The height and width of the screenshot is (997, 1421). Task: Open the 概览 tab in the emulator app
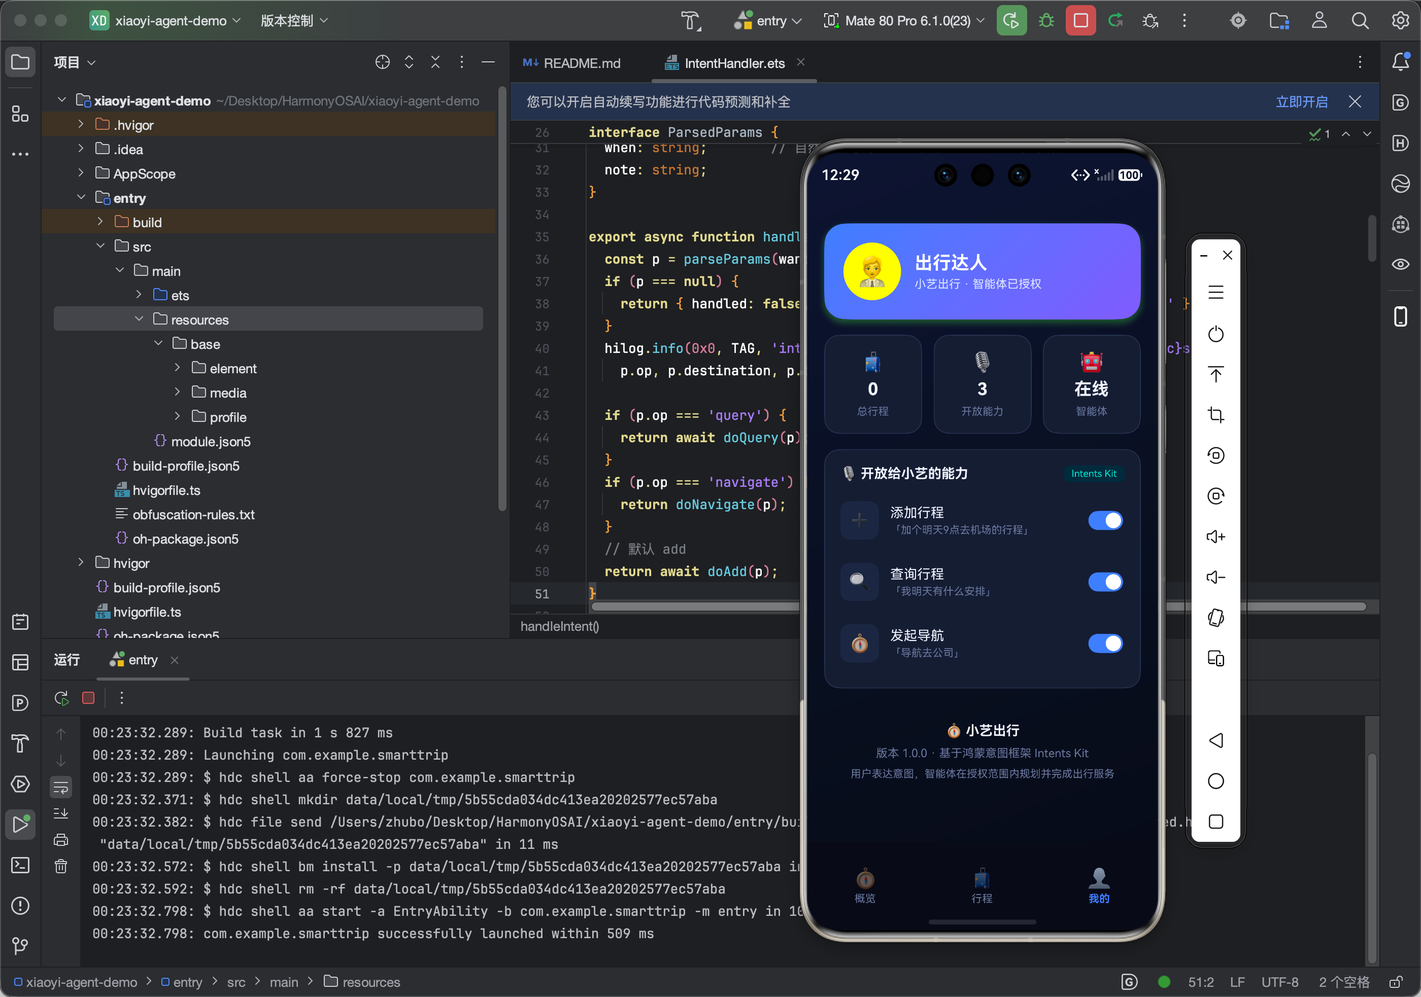point(865,885)
